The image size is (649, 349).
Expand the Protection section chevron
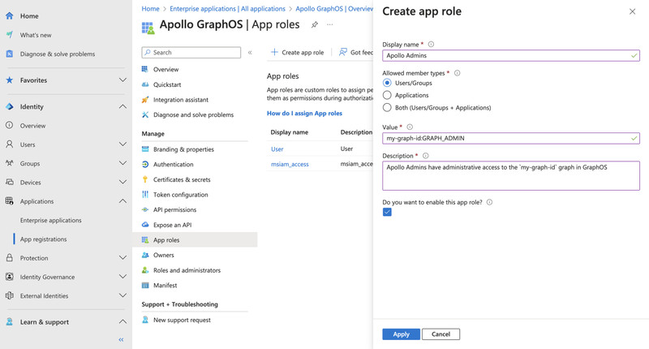[122, 257]
